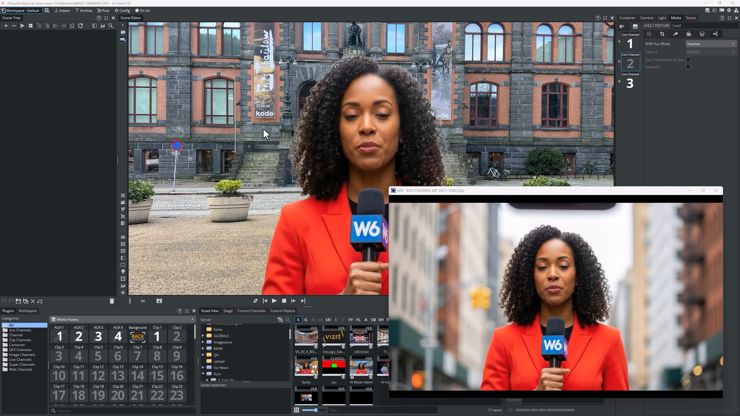Open Scene Tree help question-mark icon
The width and height of the screenshot is (740, 416).
[x=98, y=18]
